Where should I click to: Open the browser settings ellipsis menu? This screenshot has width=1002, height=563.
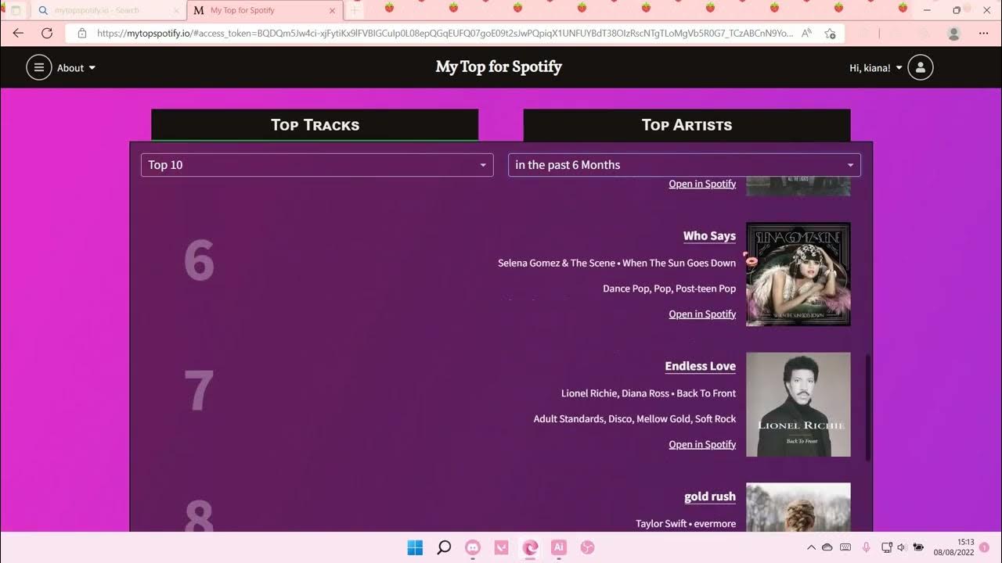[984, 34]
